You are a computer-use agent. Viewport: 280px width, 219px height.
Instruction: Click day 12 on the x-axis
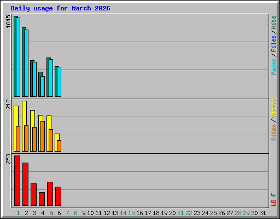coord(107,213)
